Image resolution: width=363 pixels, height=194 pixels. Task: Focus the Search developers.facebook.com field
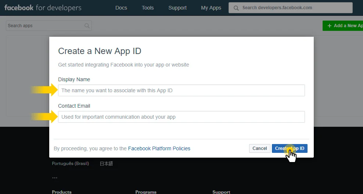(291, 8)
